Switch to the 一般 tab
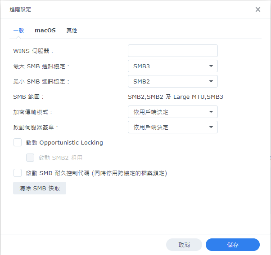 18,31
